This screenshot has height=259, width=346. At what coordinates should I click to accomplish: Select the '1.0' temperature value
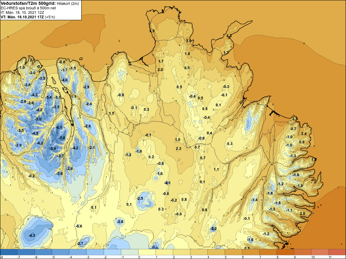(177, 140)
